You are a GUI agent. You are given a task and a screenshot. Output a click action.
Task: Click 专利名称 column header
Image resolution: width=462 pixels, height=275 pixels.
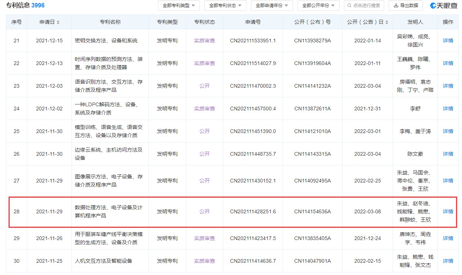click(110, 22)
